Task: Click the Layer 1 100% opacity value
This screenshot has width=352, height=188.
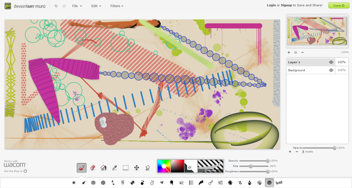Action: pyautogui.click(x=341, y=62)
